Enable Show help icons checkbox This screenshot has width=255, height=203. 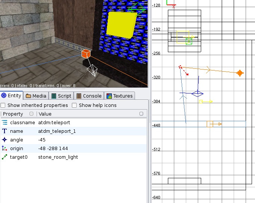(x=74, y=105)
